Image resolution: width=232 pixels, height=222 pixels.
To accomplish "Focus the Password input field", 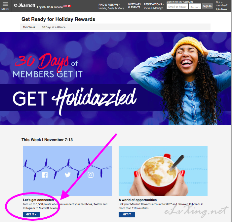I will pos(195,6).
